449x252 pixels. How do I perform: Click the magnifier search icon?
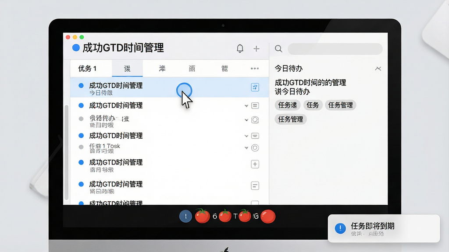[278, 49]
